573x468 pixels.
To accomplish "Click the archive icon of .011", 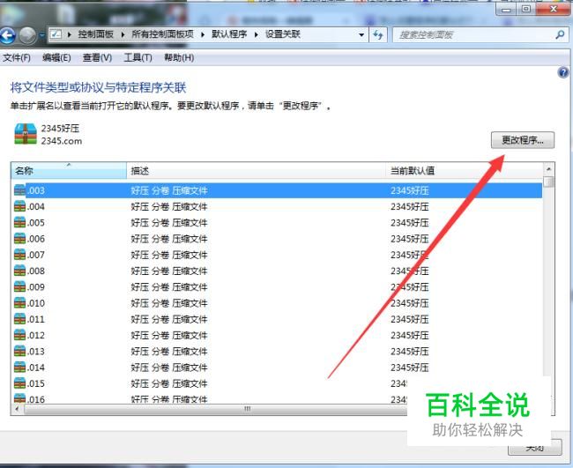I will [x=19, y=319].
